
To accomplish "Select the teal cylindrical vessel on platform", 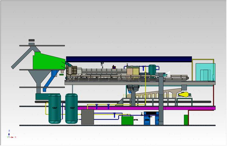I will pos(152,69).
